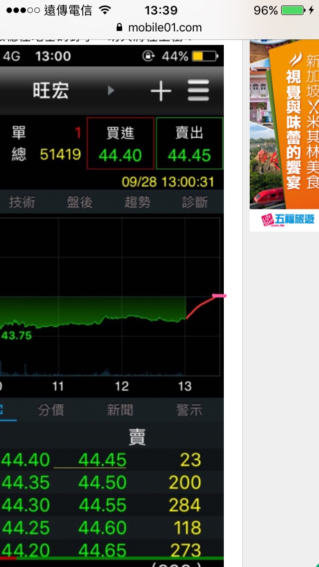The image size is (319, 567).
Task: Tap the 43.75 price label on chart
Action: coord(16,336)
